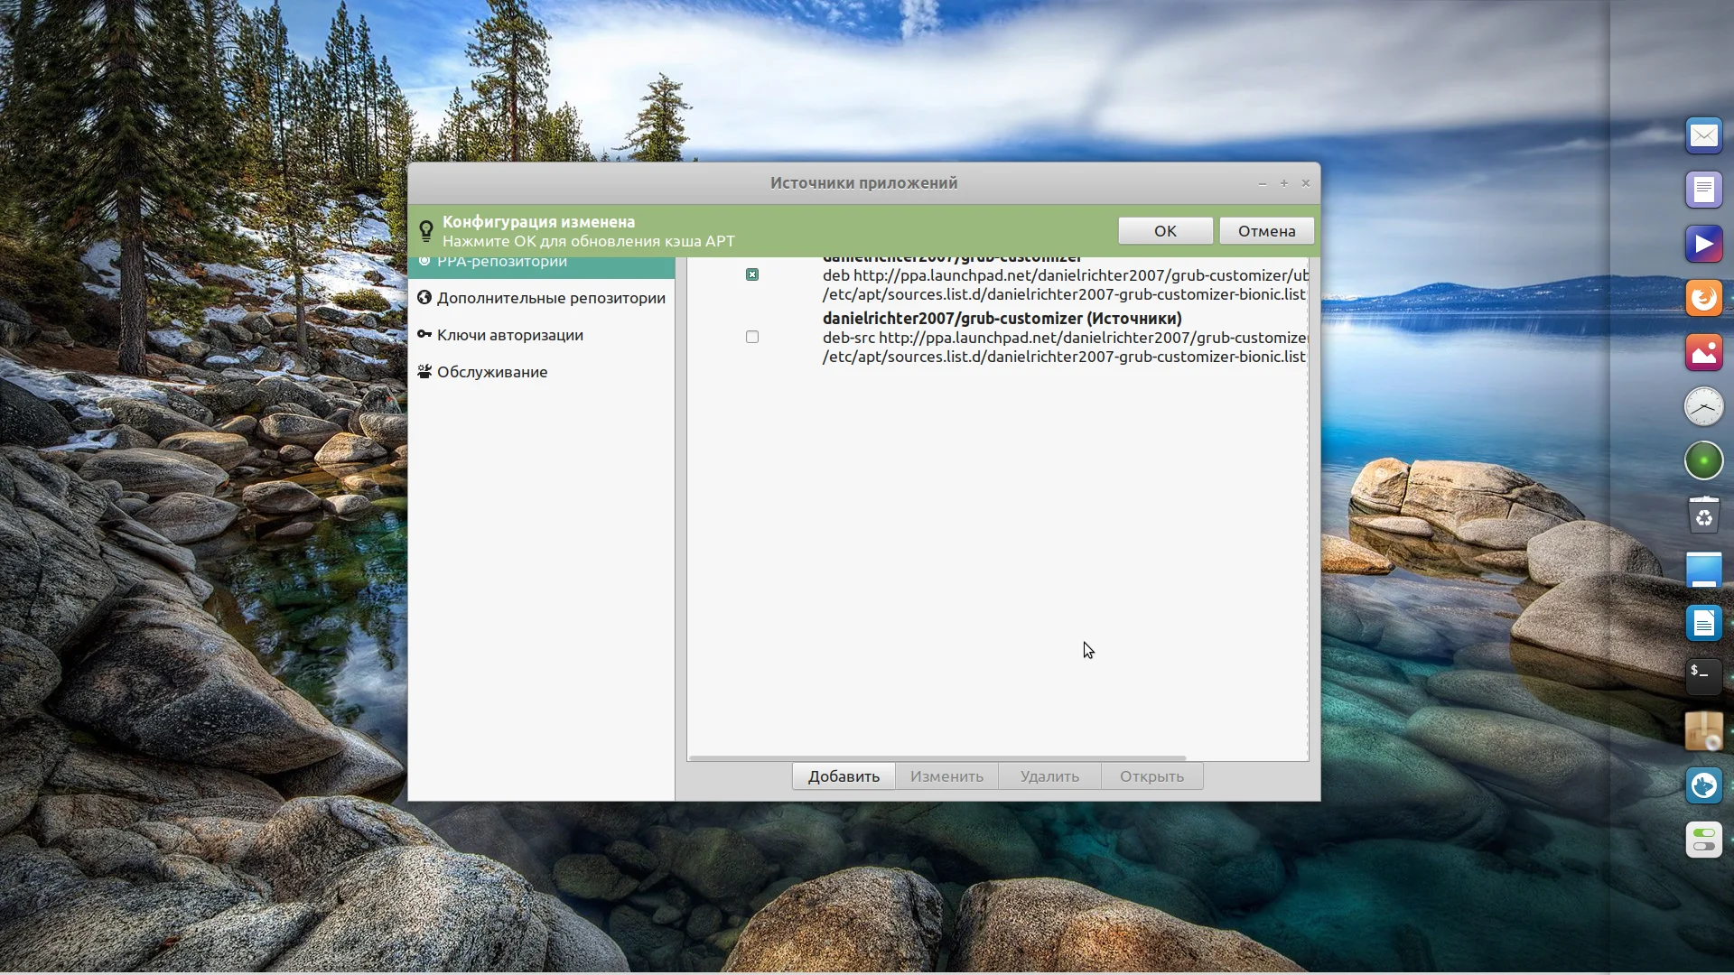Click the clock icon in dock
This screenshot has width=1734, height=975.
[x=1703, y=407]
